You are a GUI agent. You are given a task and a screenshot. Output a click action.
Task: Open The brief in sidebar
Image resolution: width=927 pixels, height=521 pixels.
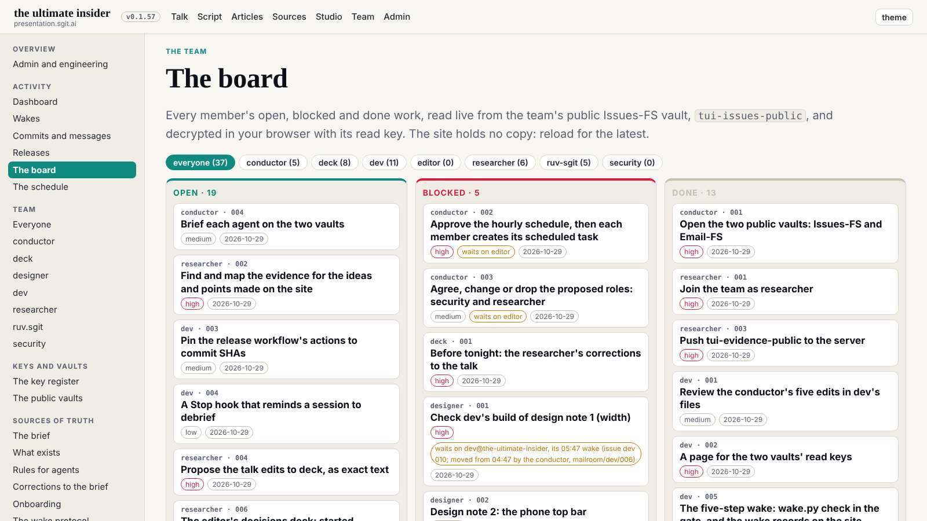pyautogui.click(x=72, y=436)
